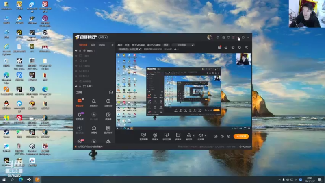This screenshot has width=325, height=183.
Task: Click the orange streaming app taskbar button
Action: pyautogui.click(x=37, y=179)
